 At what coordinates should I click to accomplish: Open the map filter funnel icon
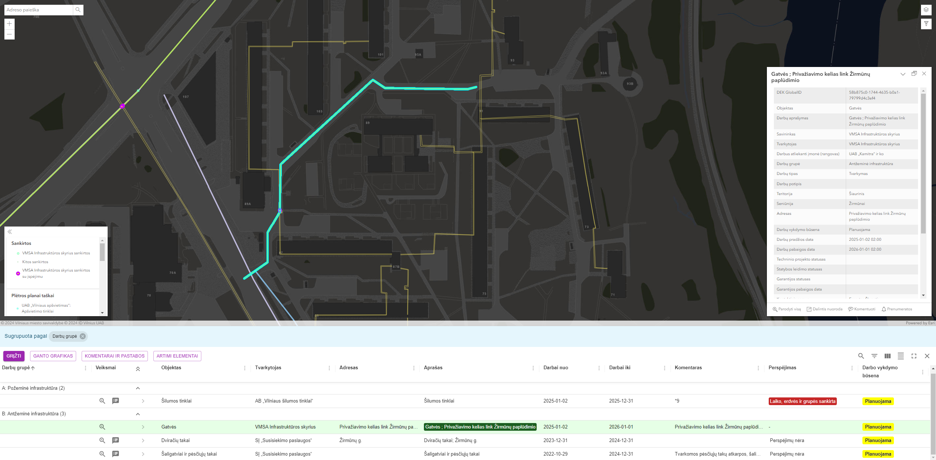coord(926,24)
